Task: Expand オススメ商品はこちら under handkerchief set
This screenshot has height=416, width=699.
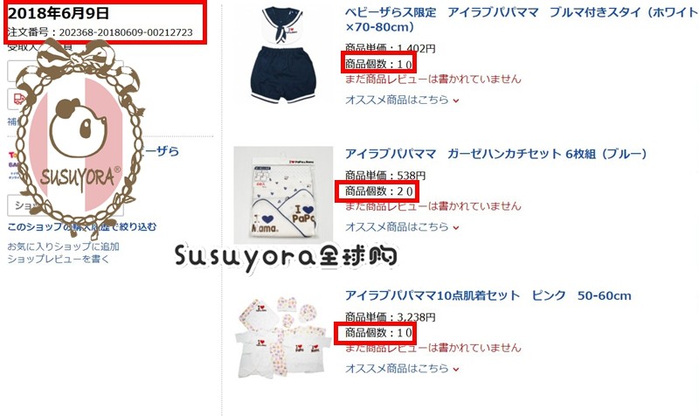Action: click(x=402, y=226)
